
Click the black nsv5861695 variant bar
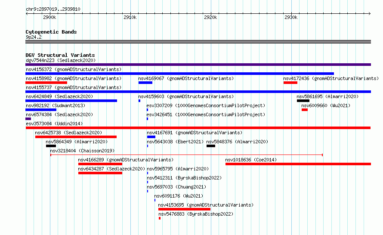pyautogui.click(x=303, y=101)
